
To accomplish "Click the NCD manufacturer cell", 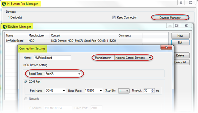I will [x=32, y=41].
